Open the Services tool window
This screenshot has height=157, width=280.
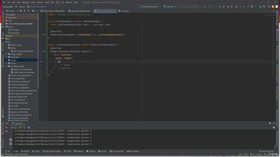click(102, 151)
